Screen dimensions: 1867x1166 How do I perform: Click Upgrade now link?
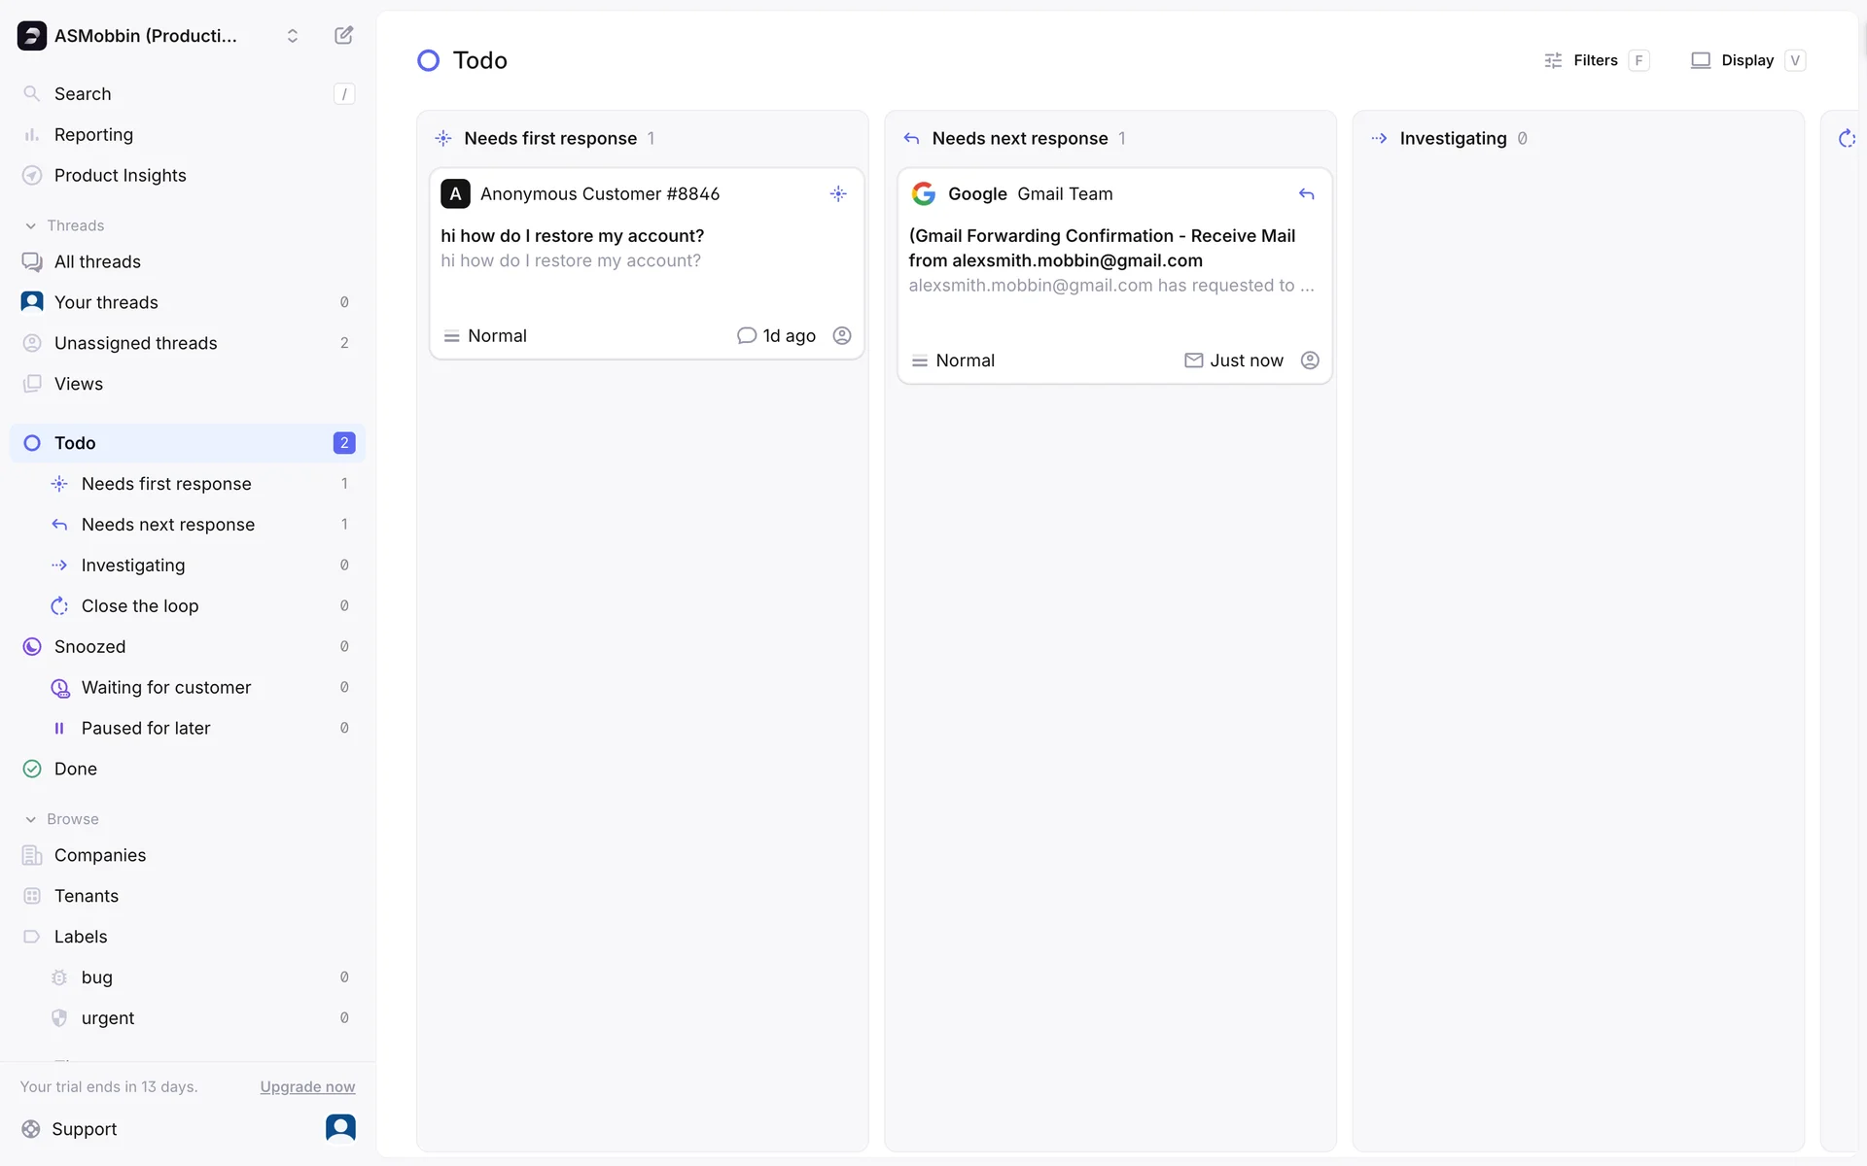coord(307,1087)
